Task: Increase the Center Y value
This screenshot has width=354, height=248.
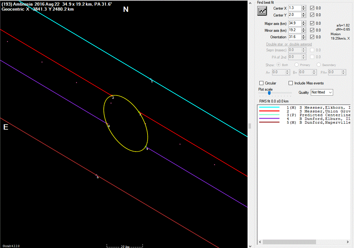Action: pyautogui.click(x=304, y=13)
